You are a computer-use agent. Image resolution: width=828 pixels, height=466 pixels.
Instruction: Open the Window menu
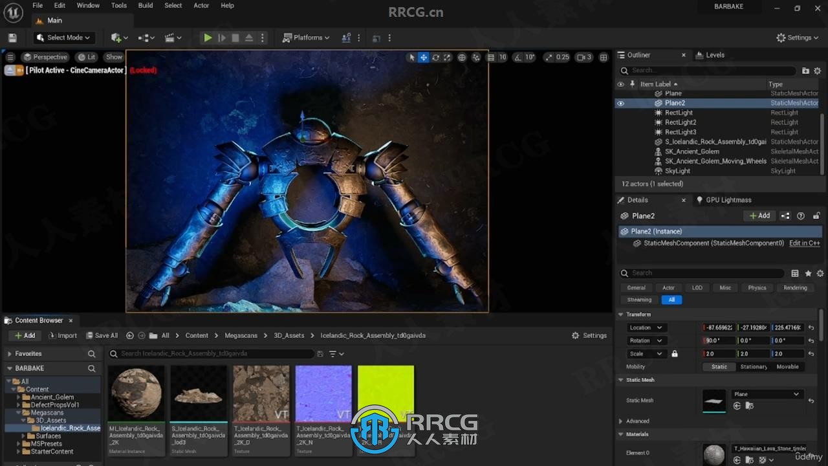(88, 5)
